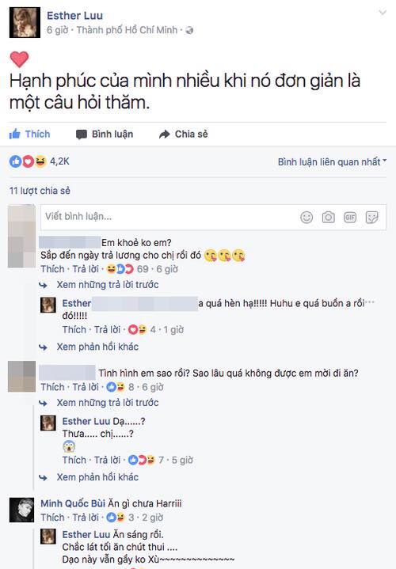Expand Xem phản hồi khác under Dạ comment
This screenshot has width=396, height=569.
click(x=97, y=477)
